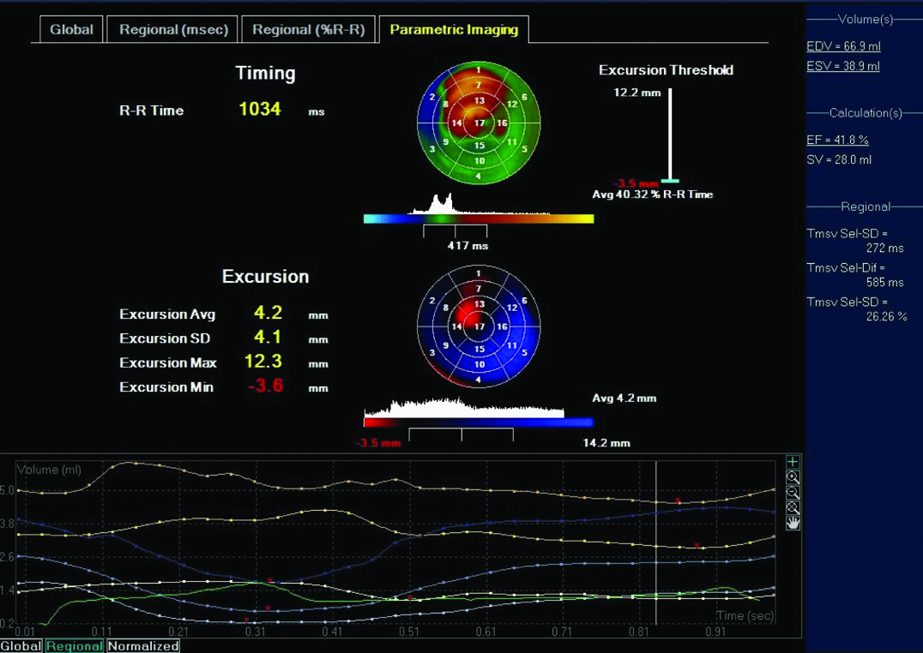The image size is (923, 653).
Task: Click the EF = 41.8 % link
Action: pos(837,140)
